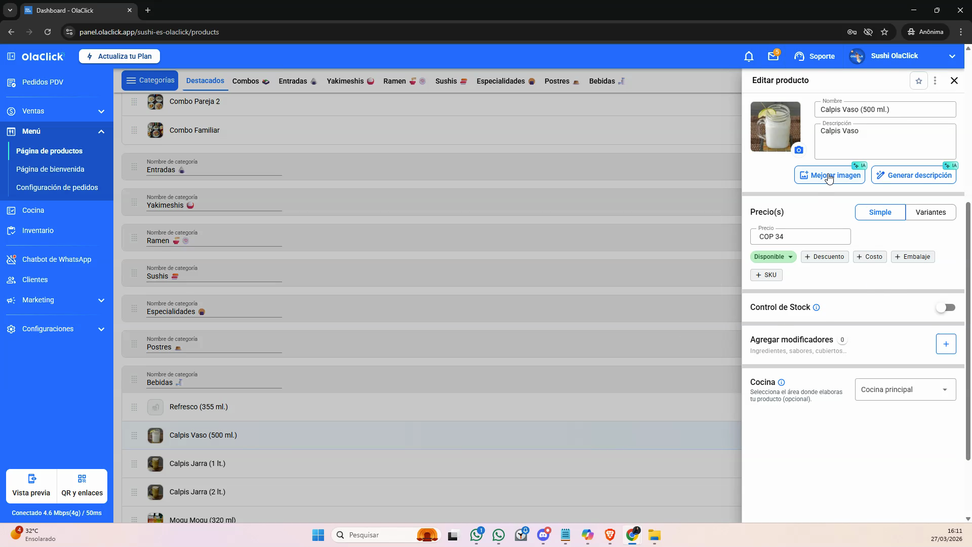Screen dimensions: 972x547
Task: Open Página de bienvenida menu item
Action: [50, 169]
